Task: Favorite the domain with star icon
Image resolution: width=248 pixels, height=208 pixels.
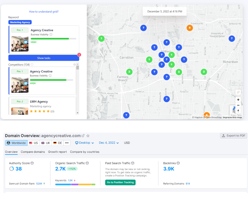Action: tap(88, 136)
